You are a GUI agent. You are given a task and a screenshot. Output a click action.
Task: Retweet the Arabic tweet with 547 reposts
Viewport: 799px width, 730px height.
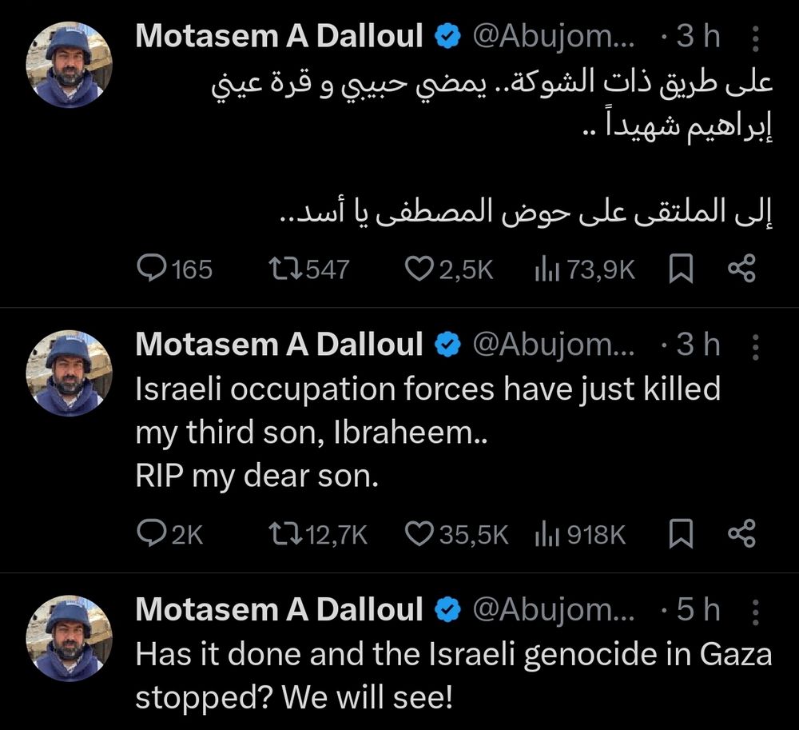286,270
